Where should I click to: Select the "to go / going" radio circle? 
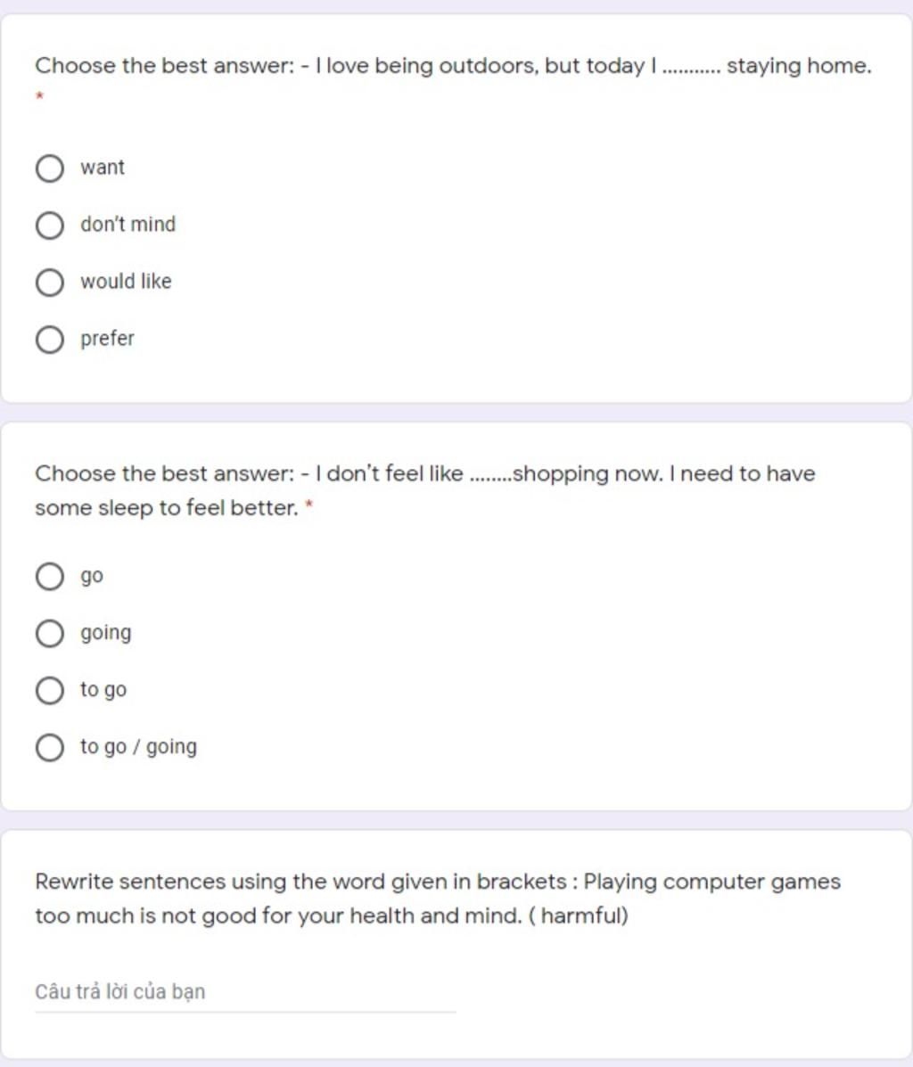[50, 747]
